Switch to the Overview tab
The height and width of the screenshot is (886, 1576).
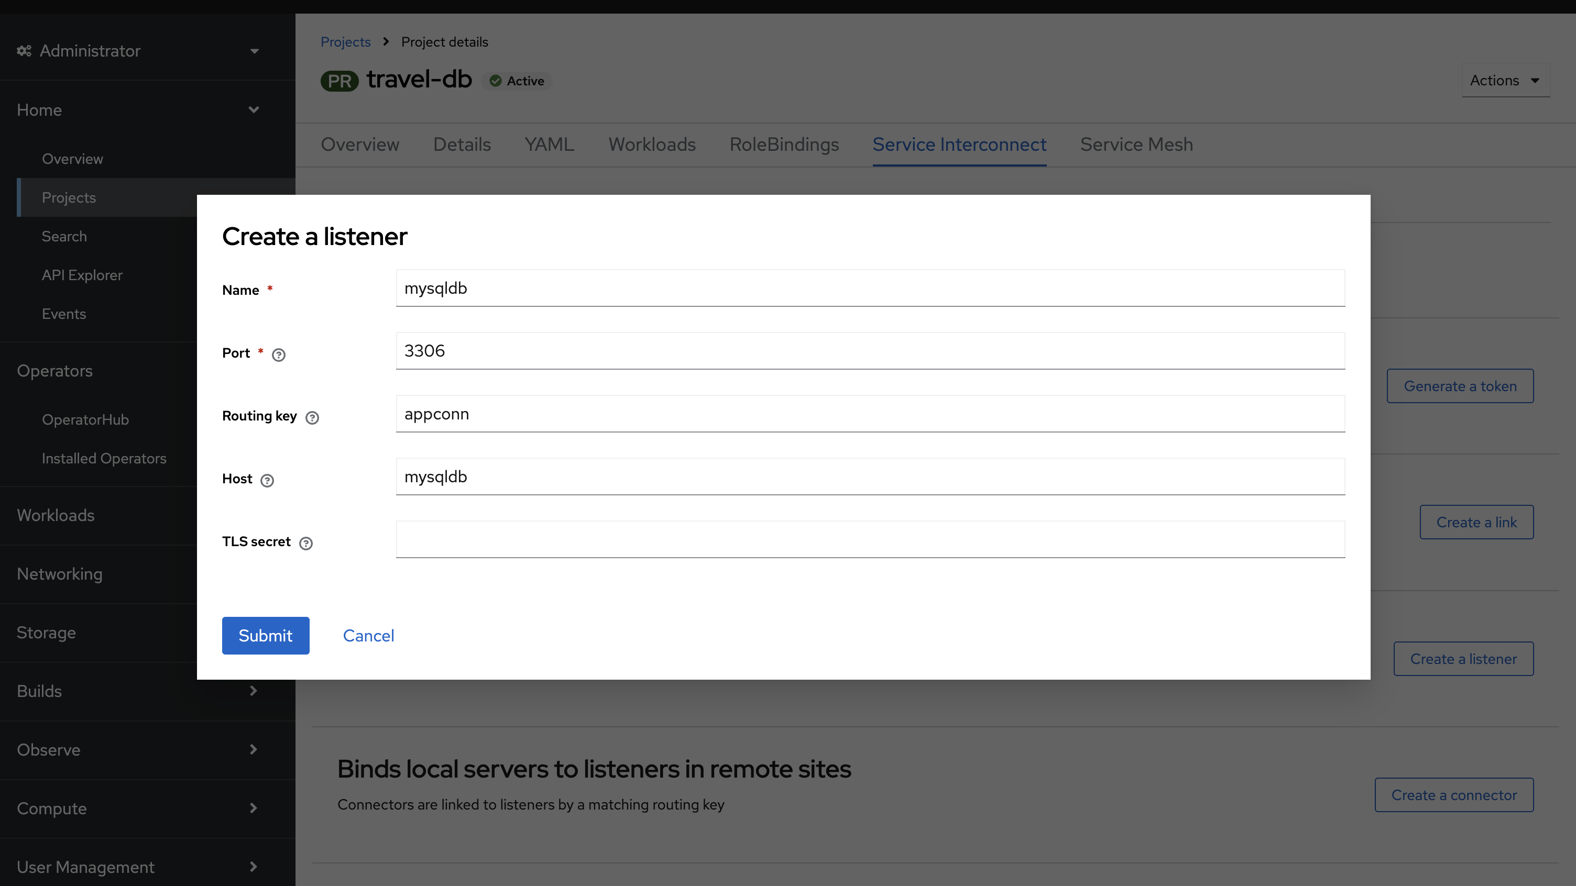click(x=360, y=145)
